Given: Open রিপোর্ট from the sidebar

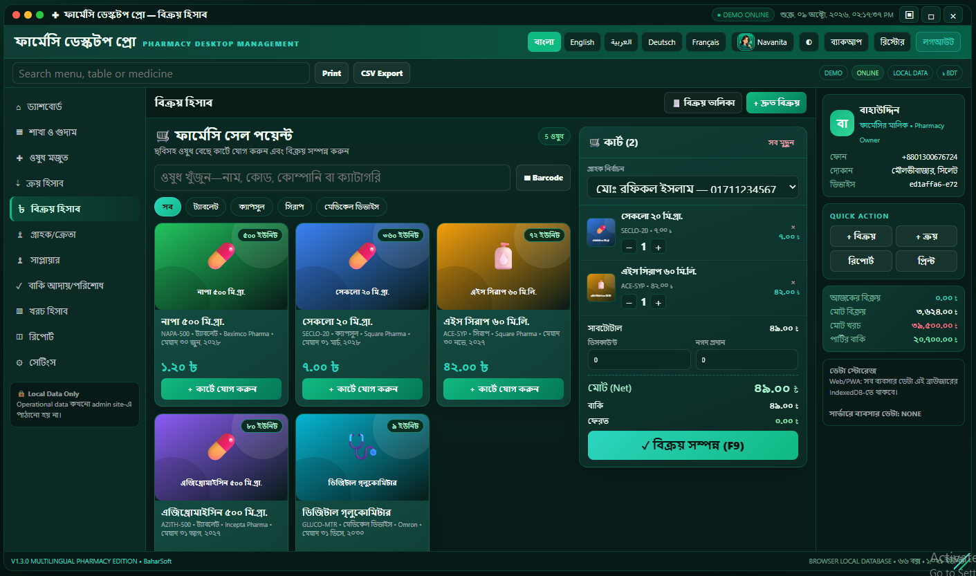Looking at the screenshot, I should coord(75,337).
